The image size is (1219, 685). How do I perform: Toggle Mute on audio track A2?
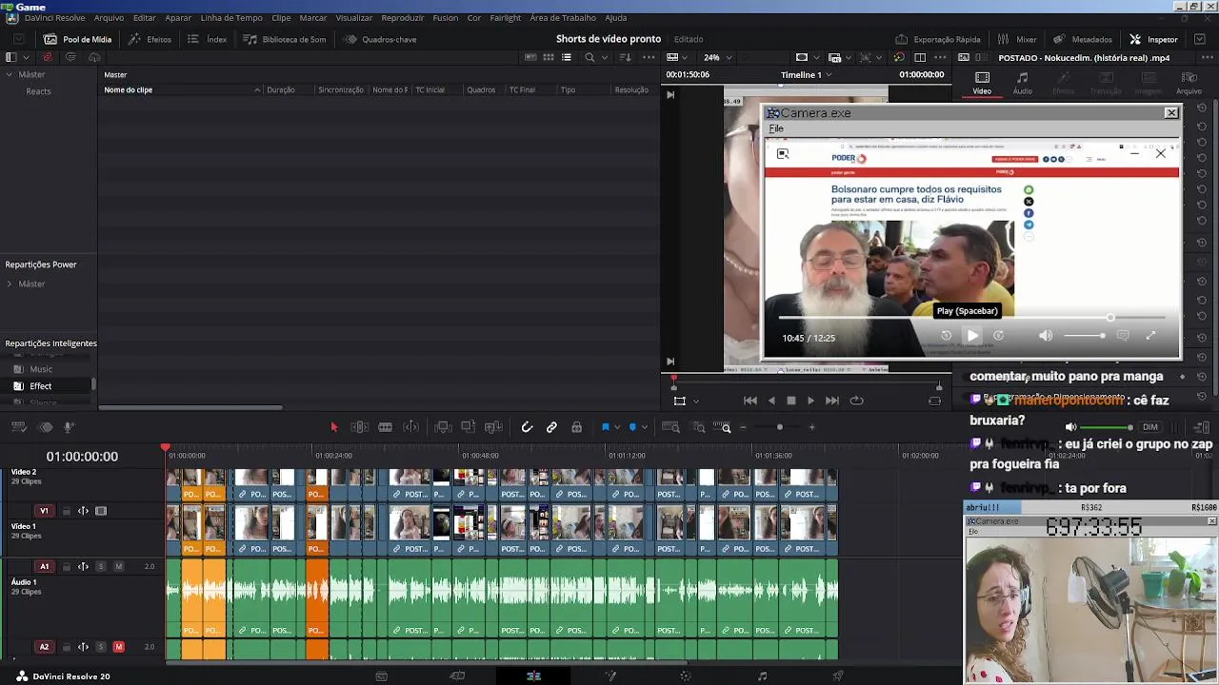click(x=118, y=647)
